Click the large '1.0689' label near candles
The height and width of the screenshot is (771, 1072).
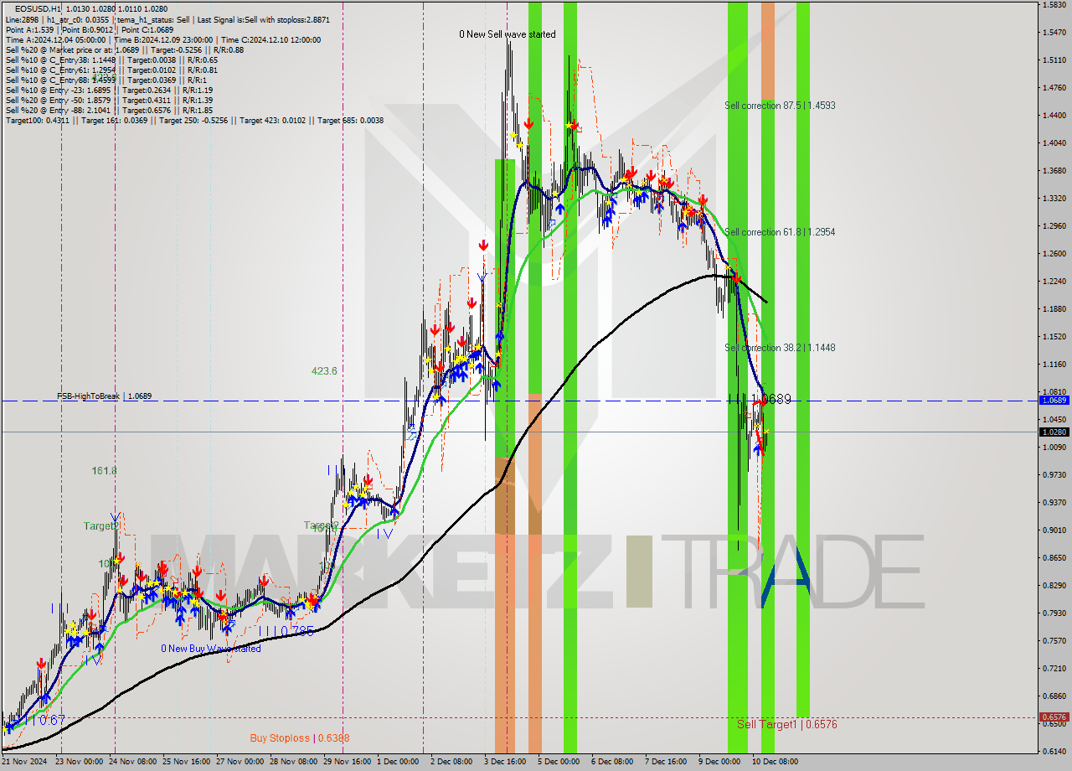[771, 399]
